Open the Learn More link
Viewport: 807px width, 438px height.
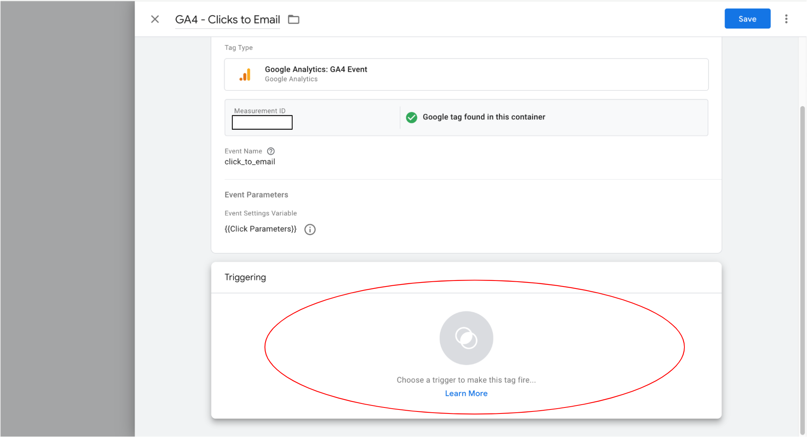[x=466, y=393]
